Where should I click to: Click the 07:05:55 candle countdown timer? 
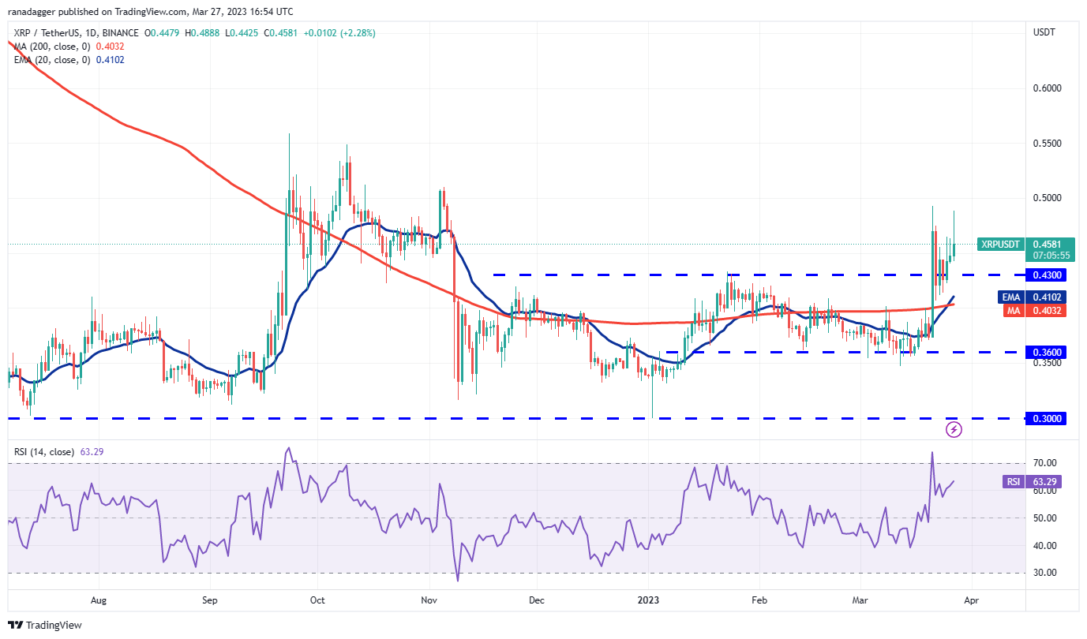pyautogui.click(x=1048, y=256)
